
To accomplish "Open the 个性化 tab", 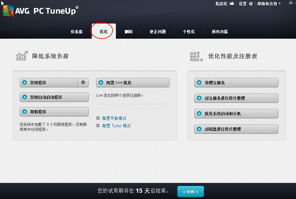I will pos(189,32).
